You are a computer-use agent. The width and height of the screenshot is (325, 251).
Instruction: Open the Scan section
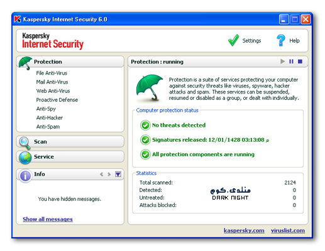pyautogui.click(x=70, y=142)
